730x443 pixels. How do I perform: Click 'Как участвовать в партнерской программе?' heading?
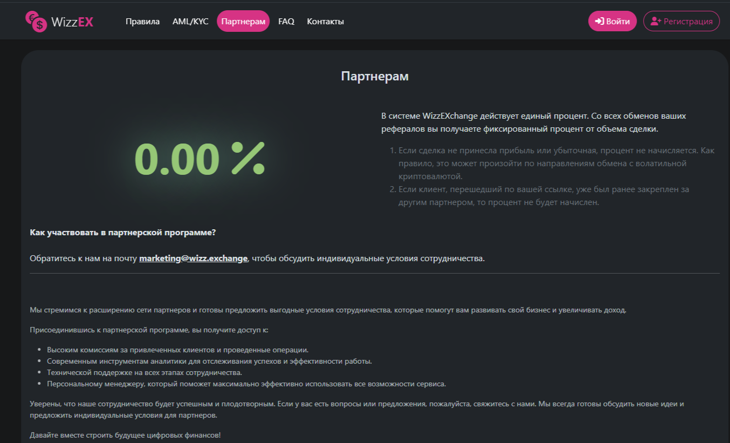tap(123, 233)
